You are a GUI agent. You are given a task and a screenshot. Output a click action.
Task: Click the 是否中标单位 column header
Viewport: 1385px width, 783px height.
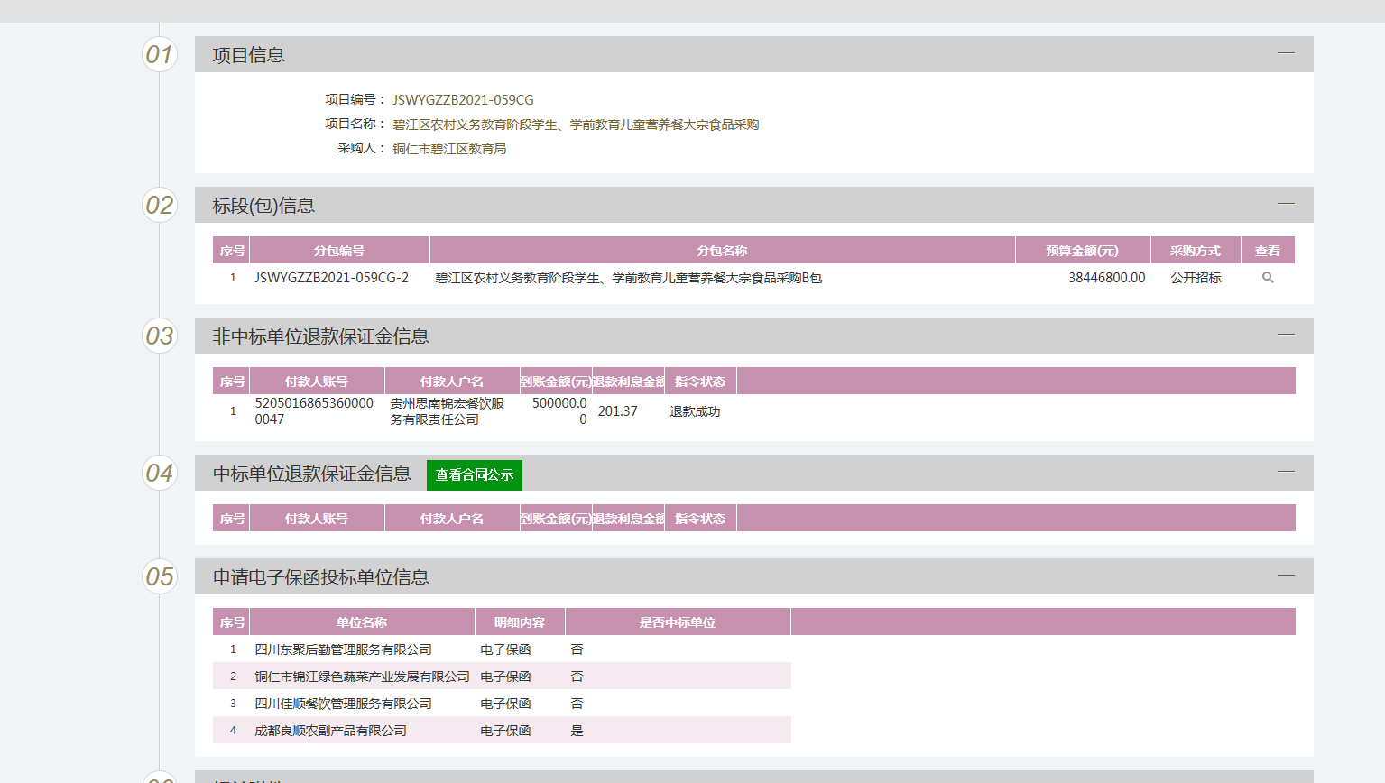678,622
